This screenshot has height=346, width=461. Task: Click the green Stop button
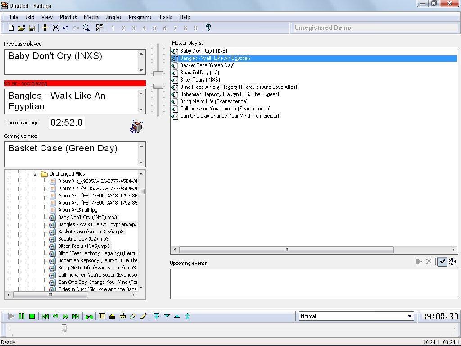[x=32, y=316]
